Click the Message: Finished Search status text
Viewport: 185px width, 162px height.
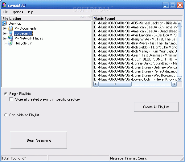pos(129,158)
